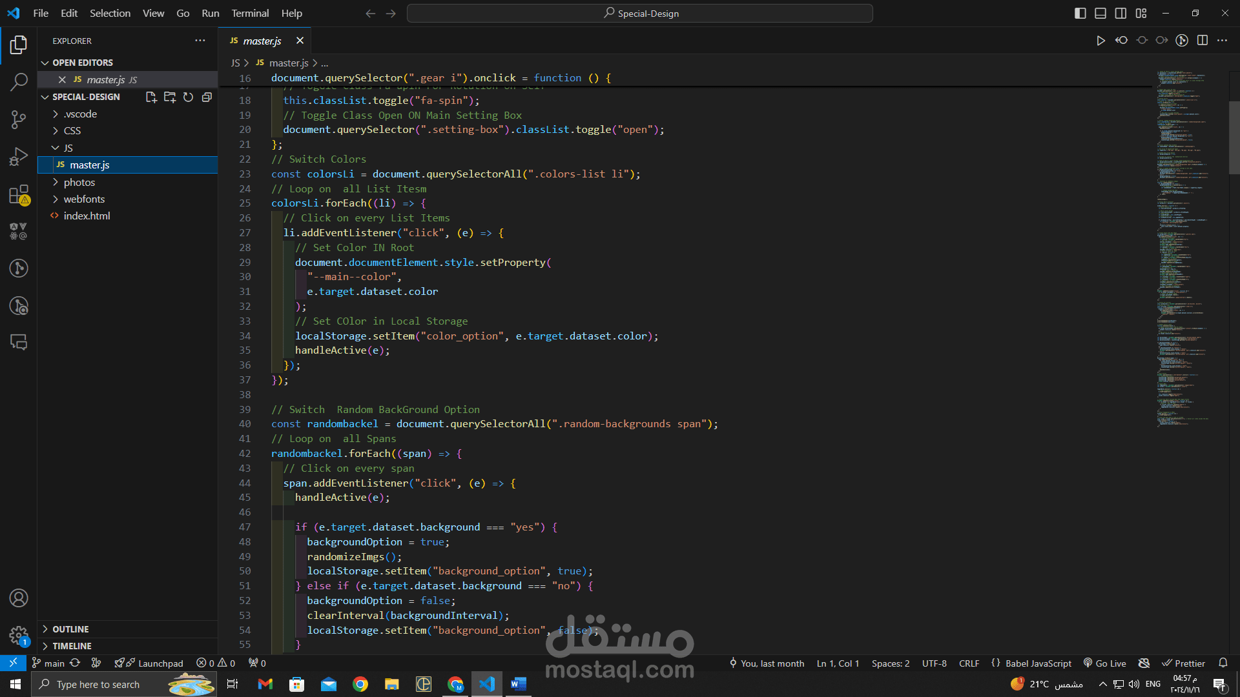This screenshot has width=1240, height=697.
Task: Toggle the secondary side bar layout
Action: pyautogui.click(x=1121, y=13)
